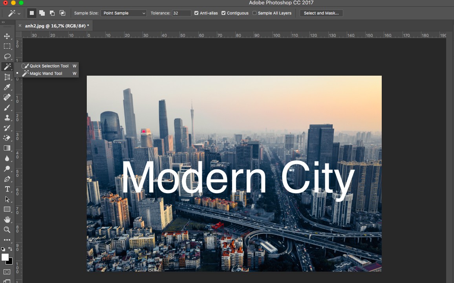Expand the hidden tools ellipsis menu

(x=7, y=240)
